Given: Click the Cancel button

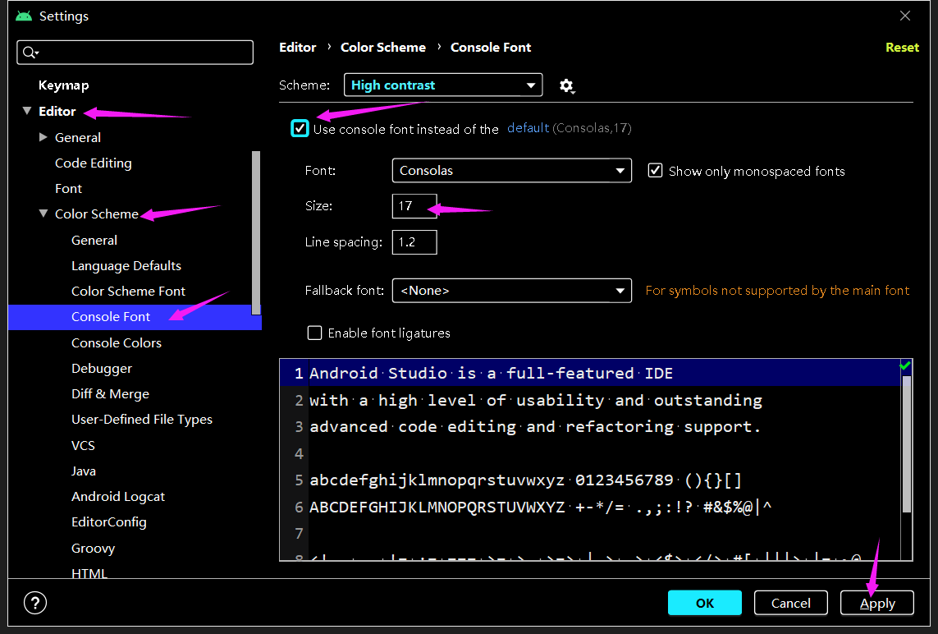Looking at the screenshot, I should (791, 603).
